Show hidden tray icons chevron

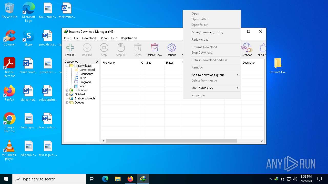tap(270, 179)
